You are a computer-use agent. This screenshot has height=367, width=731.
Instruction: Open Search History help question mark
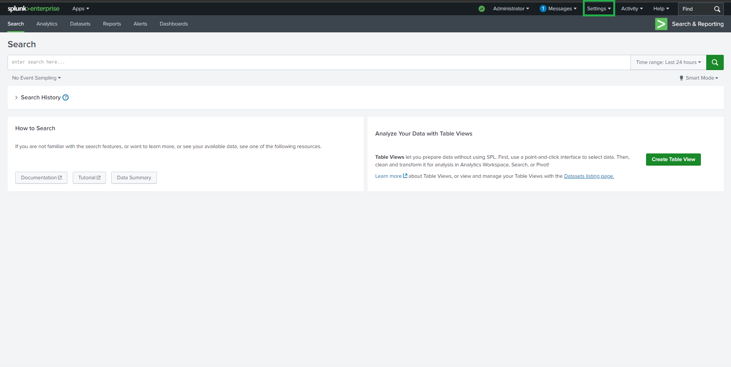click(x=66, y=97)
